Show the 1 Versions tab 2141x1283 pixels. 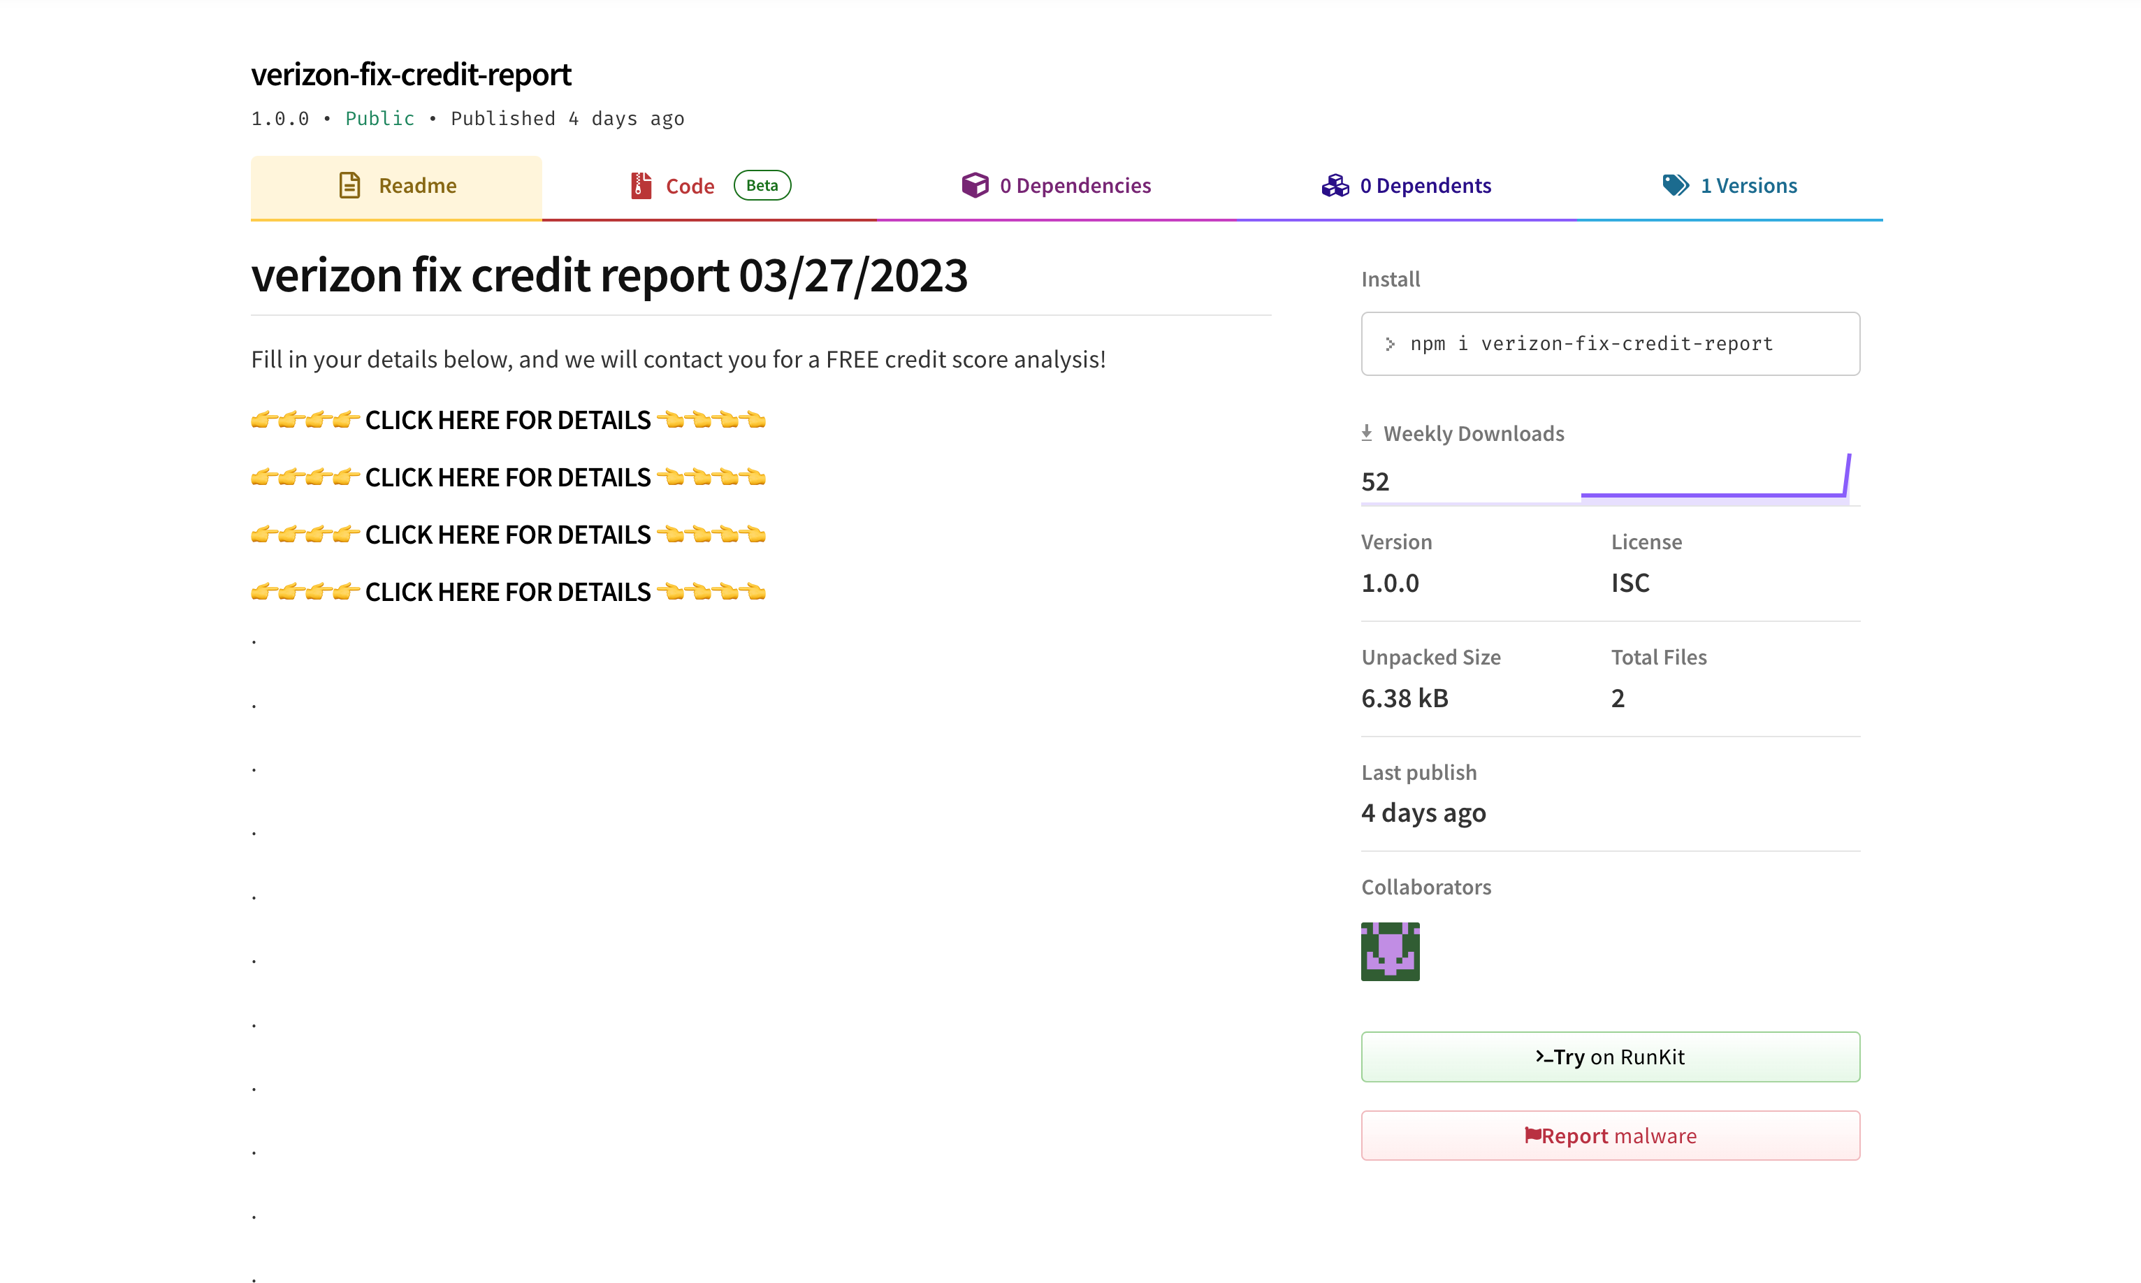[x=1729, y=186]
